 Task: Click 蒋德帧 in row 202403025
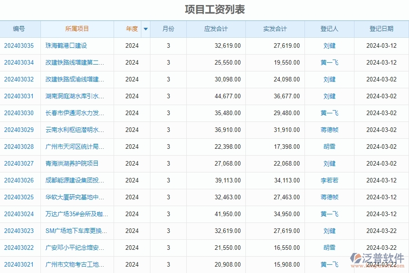click(329, 197)
